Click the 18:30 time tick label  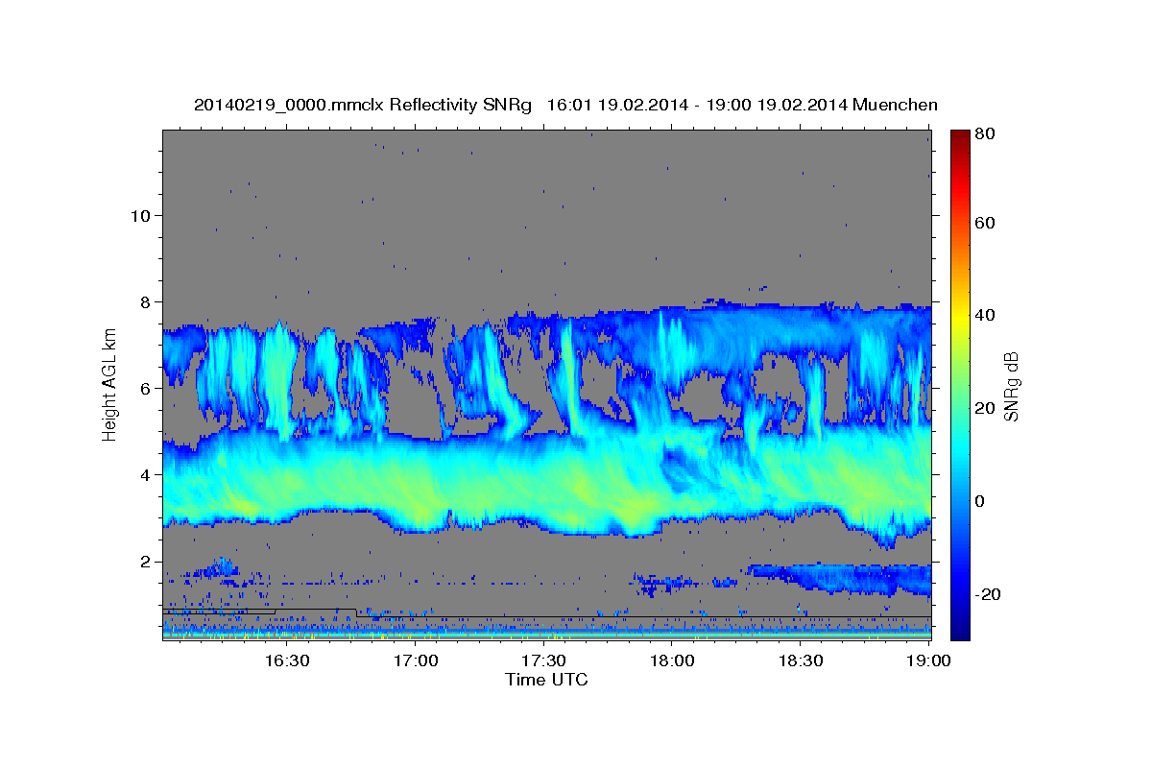coord(801,660)
